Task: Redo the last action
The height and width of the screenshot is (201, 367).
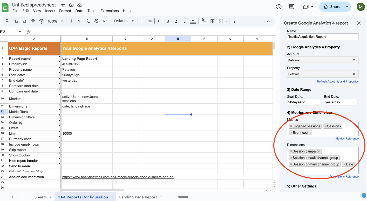Action: coord(25,21)
